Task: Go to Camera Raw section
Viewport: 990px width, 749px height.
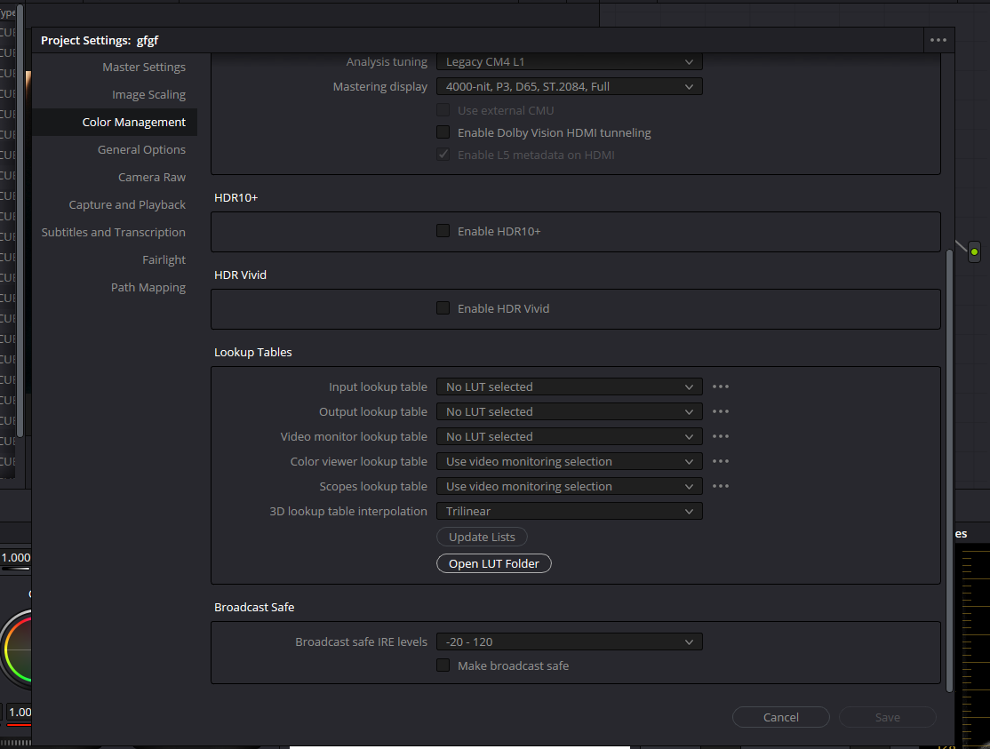Action: click(152, 178)
